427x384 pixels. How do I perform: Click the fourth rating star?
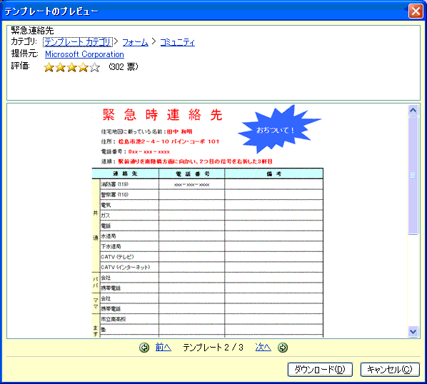(83, 67)
